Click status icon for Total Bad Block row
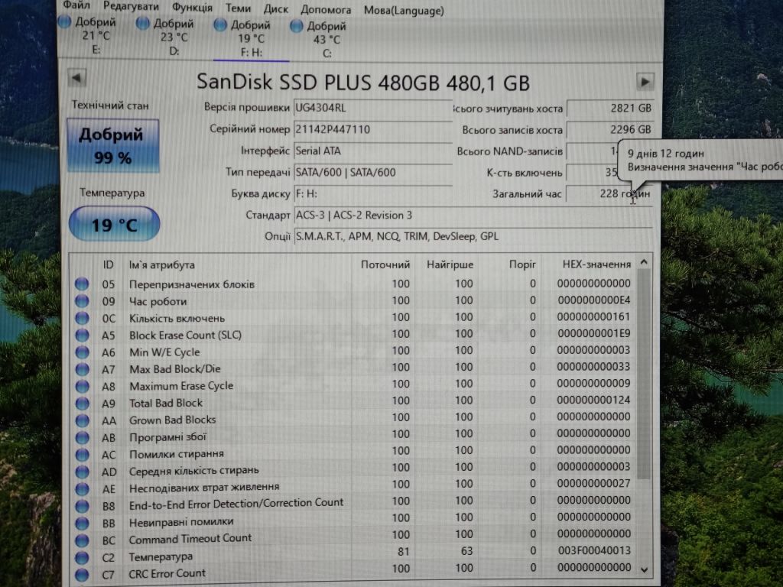 [x=82, y=404]
